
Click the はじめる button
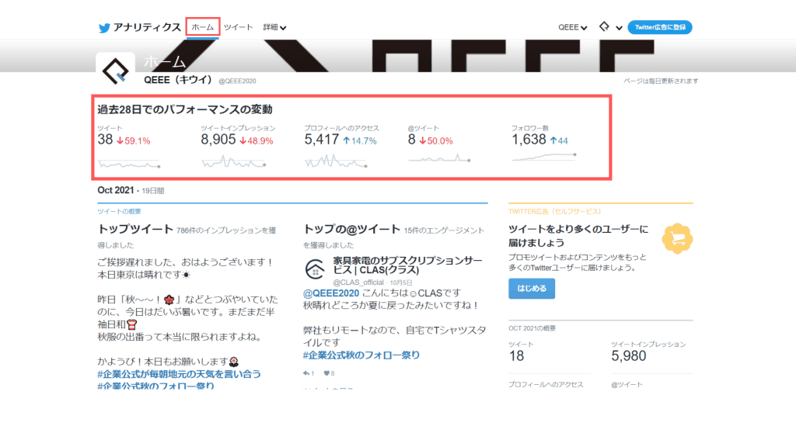pos(532,289)
